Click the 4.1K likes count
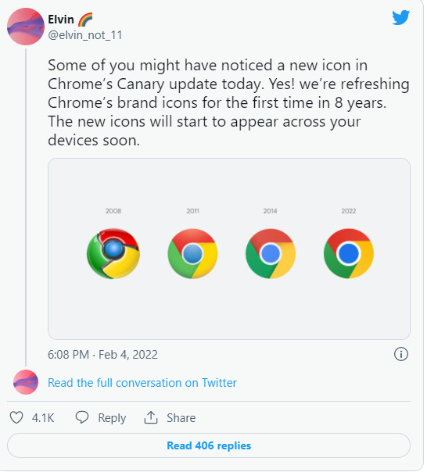 pyautogui.click(x=43, y=418)
